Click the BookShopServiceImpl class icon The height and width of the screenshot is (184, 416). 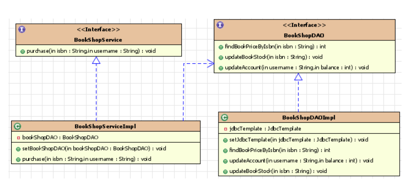tap(18, 126)
